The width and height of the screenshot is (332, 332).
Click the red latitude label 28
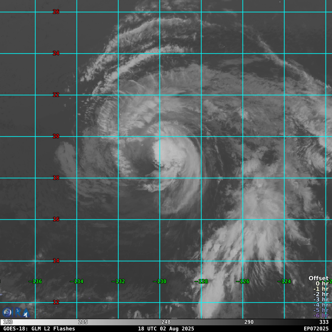(56, 12)
